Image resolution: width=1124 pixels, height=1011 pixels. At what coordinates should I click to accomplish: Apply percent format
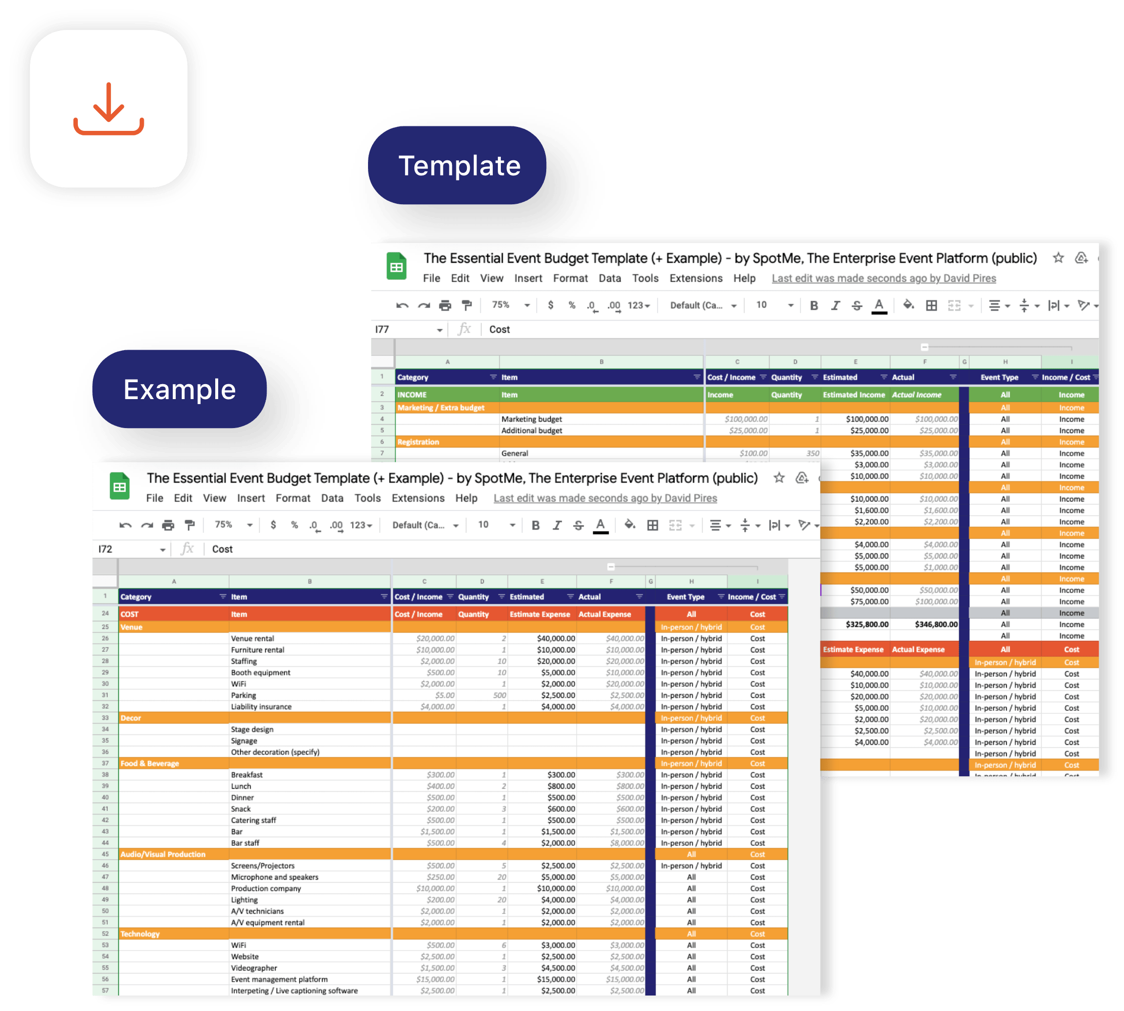[294, 525]
